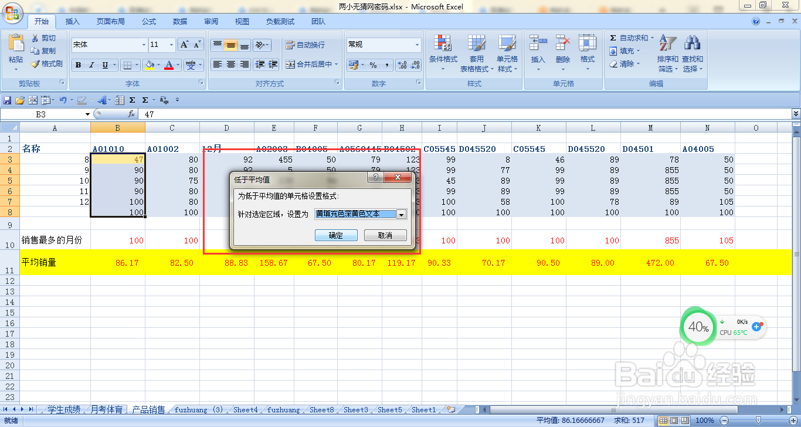Expand the AutoSum (自动求和) dropdown arrow
The height and width of the screenshot is (427, 801).
(652, 38)
